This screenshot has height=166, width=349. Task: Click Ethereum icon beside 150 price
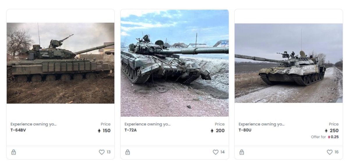(x=99, y=131)
